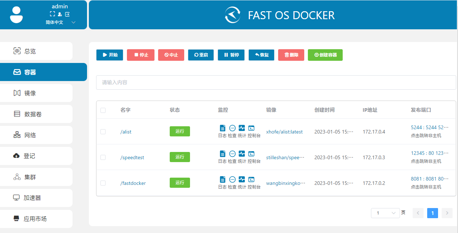
Task: Open the page size dropdown showing 1
Action: (x=385, y=213)
